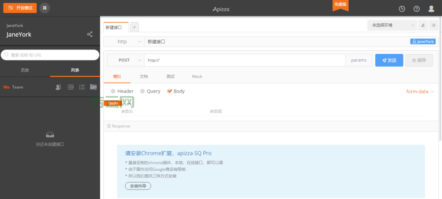The height and width of the screenshot is (199, 442).
Task: Click the http:// URL input field
Action: [245, 60]
